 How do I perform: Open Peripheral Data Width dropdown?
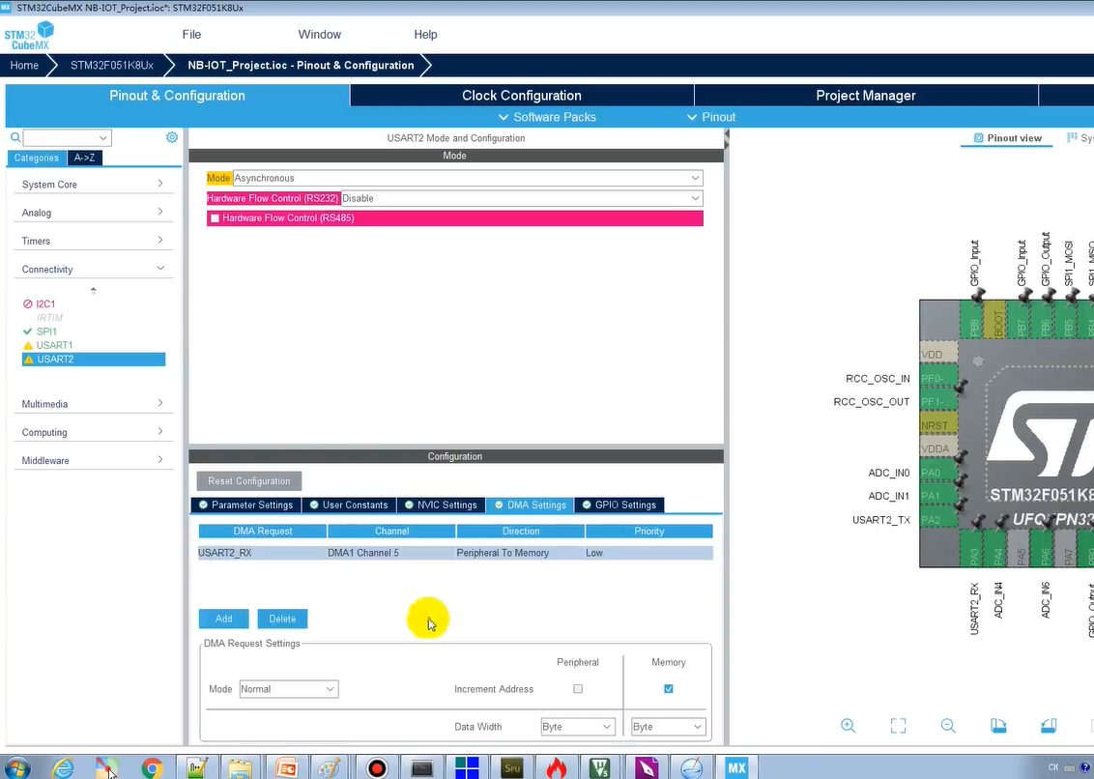point(578,727)
